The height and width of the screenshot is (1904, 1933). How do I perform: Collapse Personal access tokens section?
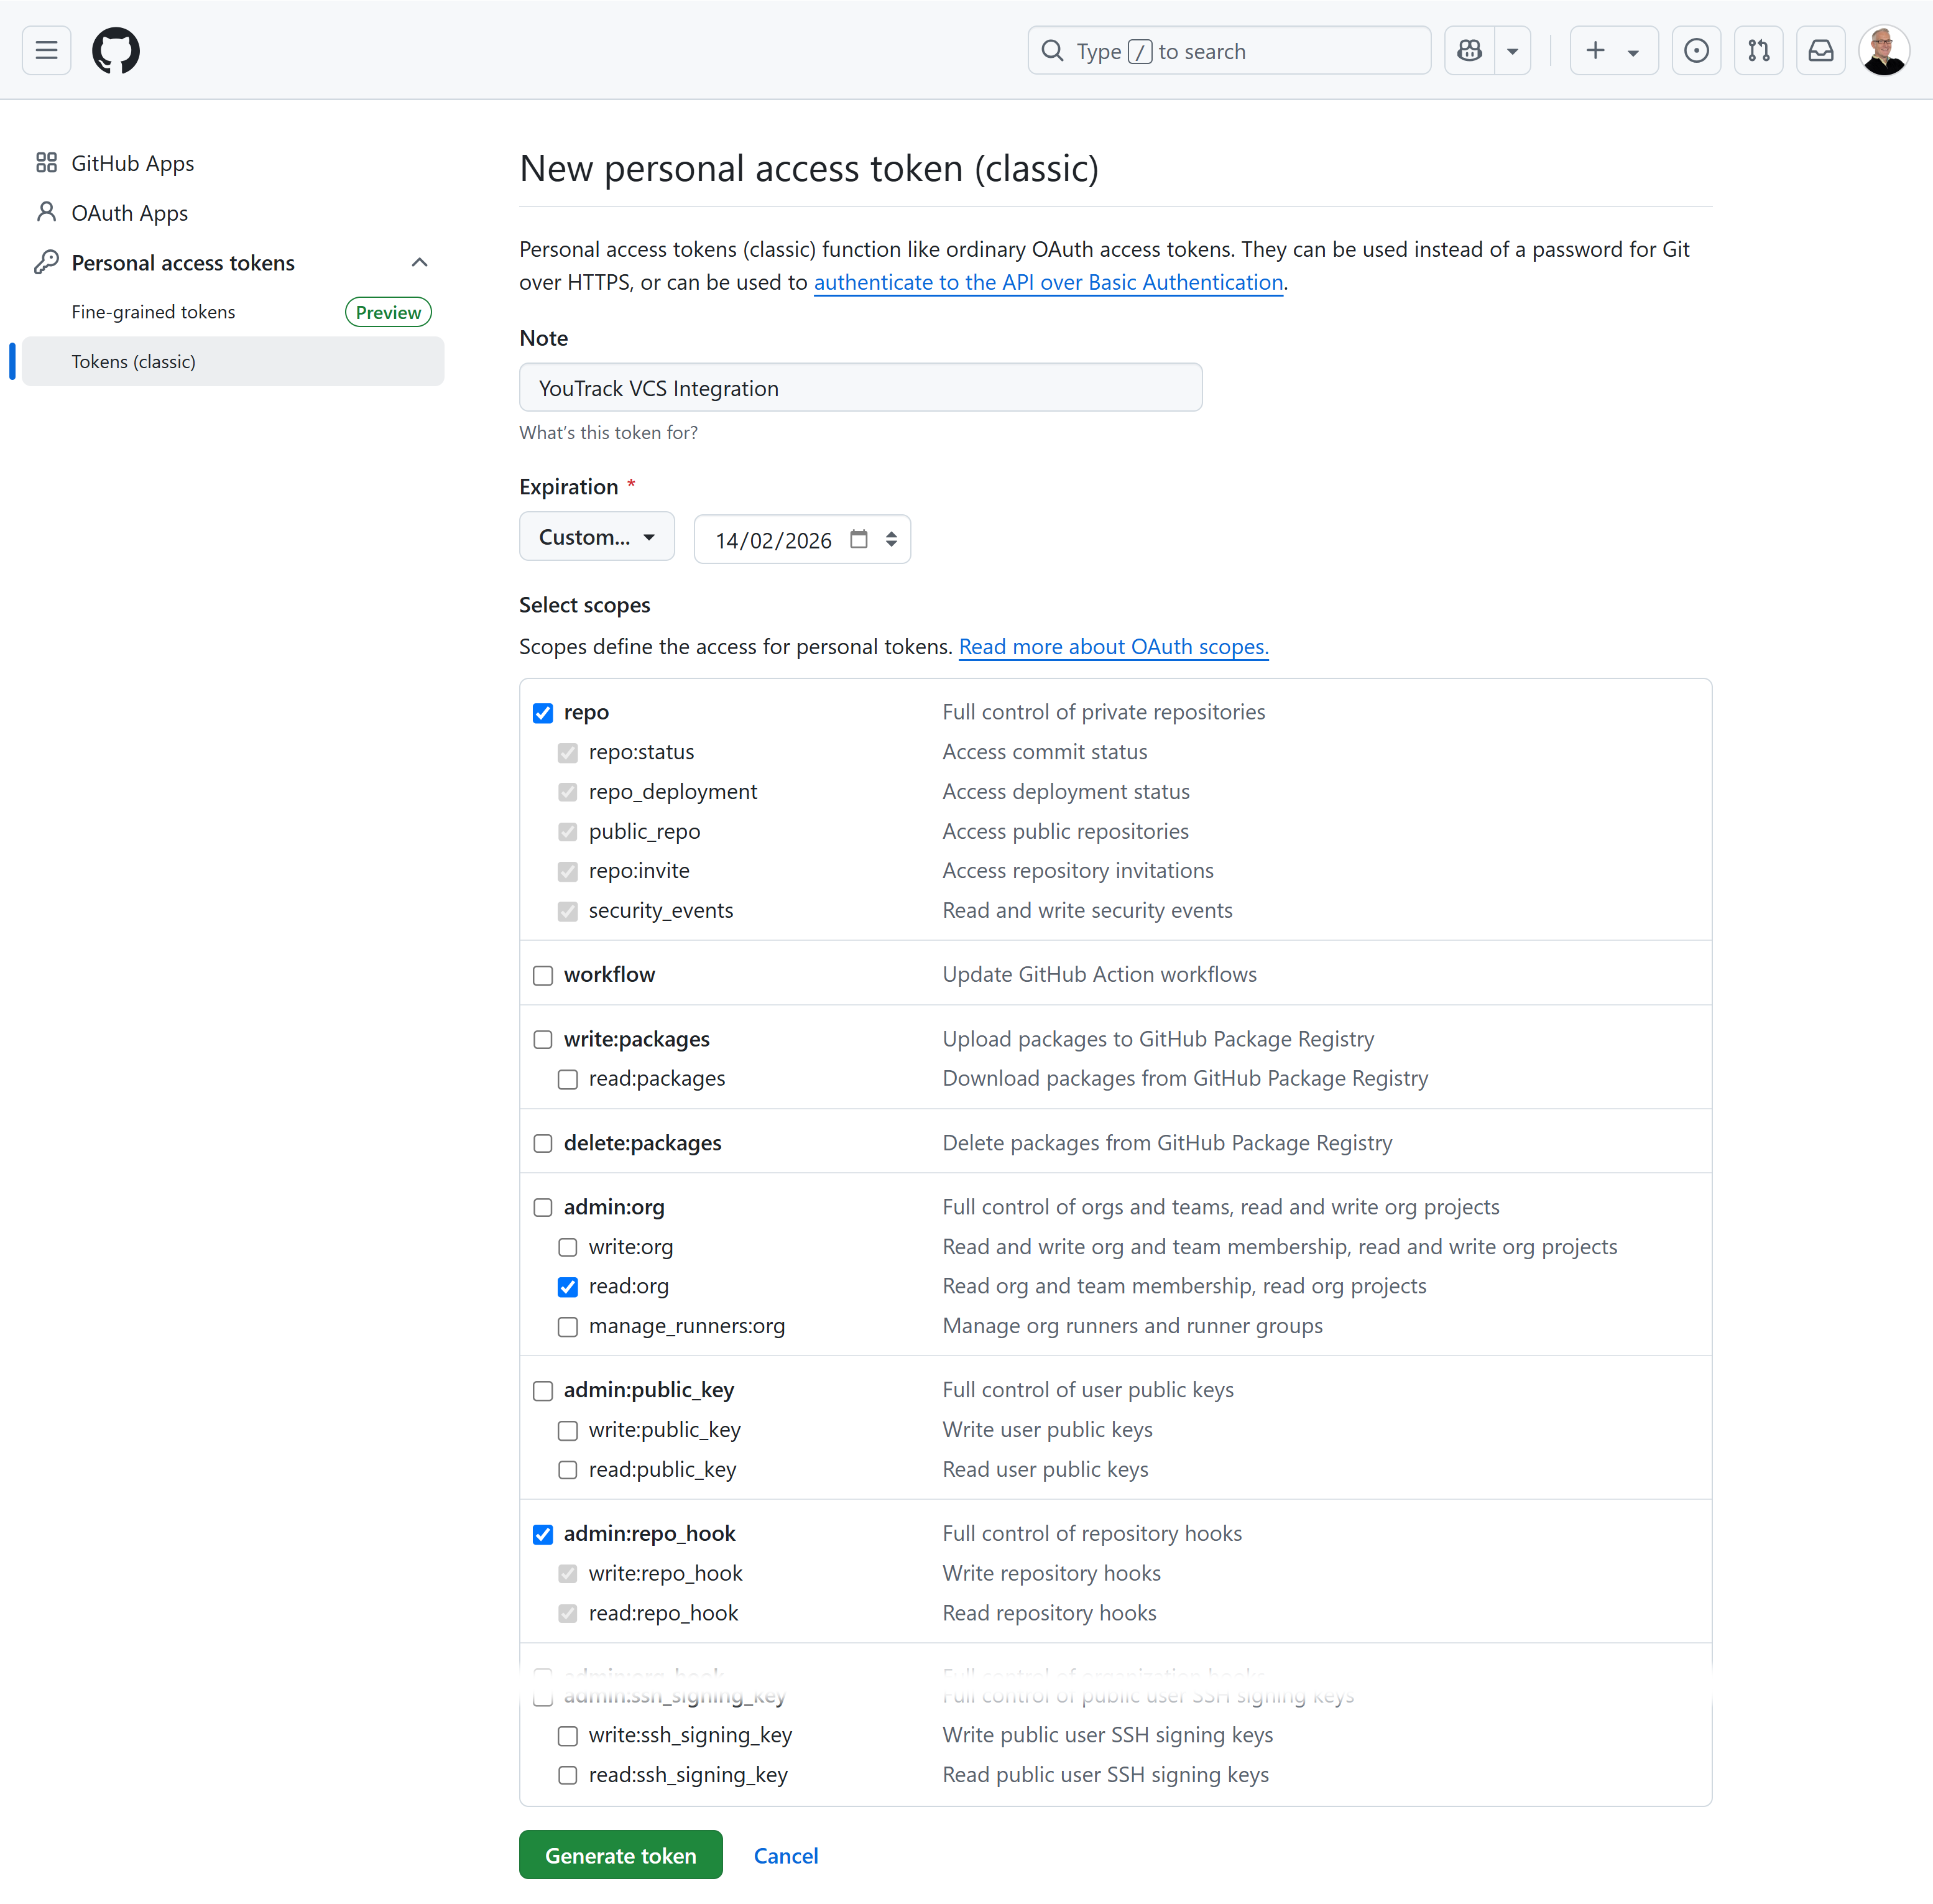pyautogui.click(x=419, y=263)
